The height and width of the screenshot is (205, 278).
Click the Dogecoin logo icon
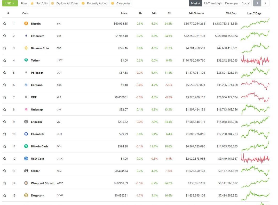tap(26, 195)
